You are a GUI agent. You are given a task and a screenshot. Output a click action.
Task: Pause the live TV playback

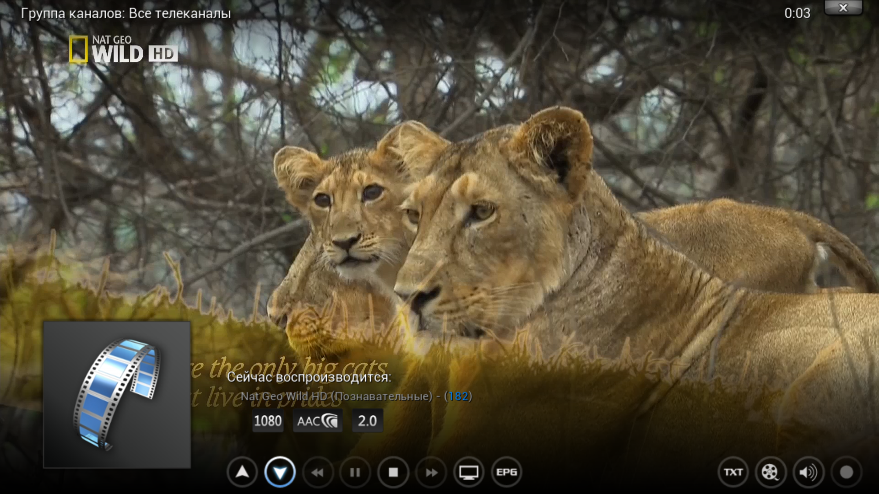(x=355, y=472)
